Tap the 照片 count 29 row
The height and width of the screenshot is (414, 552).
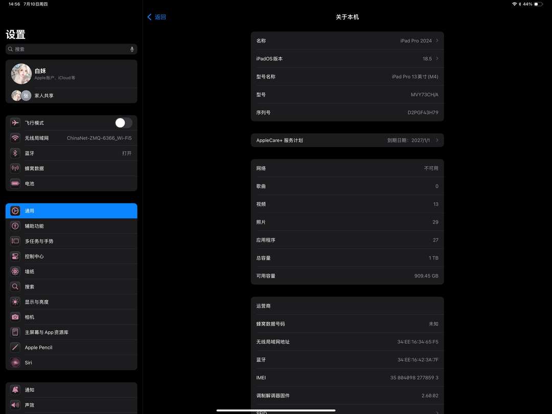[x=348, y=222]
